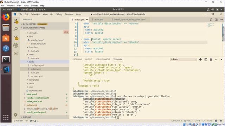This screenshot has width=225, height=126.
Task: Open the Explorer view in activity bar
Action: tap(16, 21)
